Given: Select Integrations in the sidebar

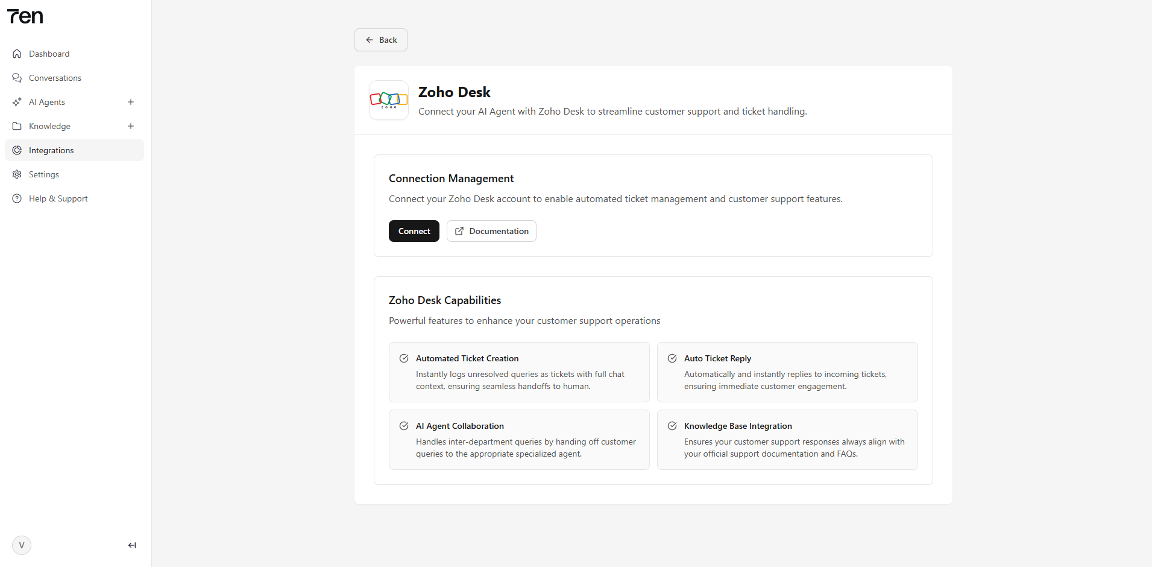Looking at the screenshot, I should coord(51,150).
